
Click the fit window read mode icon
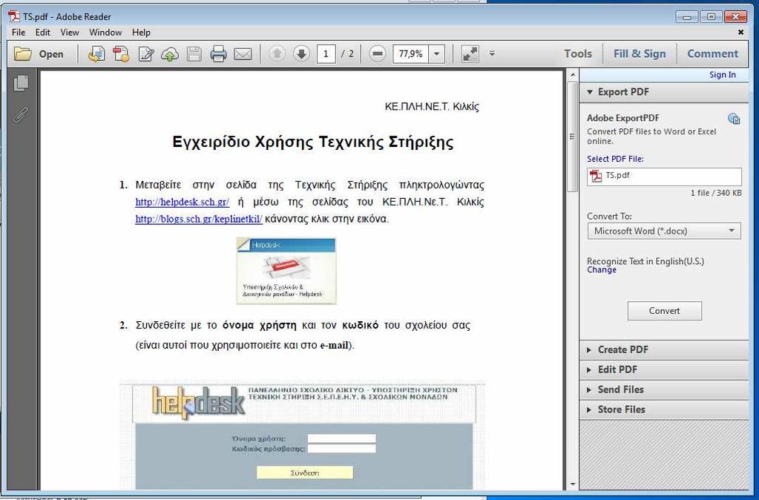(470, 53)
